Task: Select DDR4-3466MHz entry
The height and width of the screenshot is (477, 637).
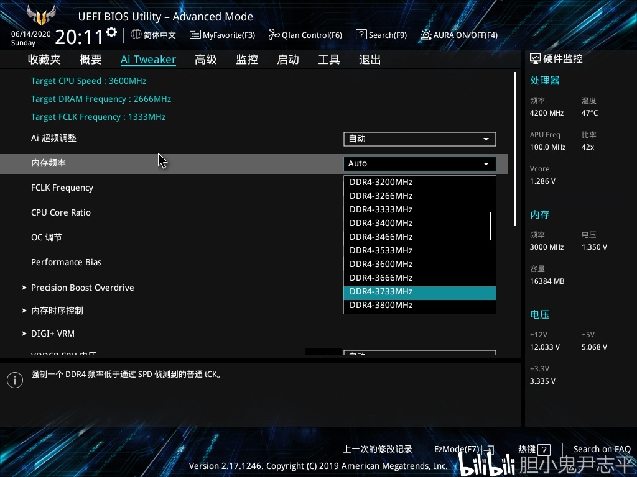Action: click(x=420, y=237)
